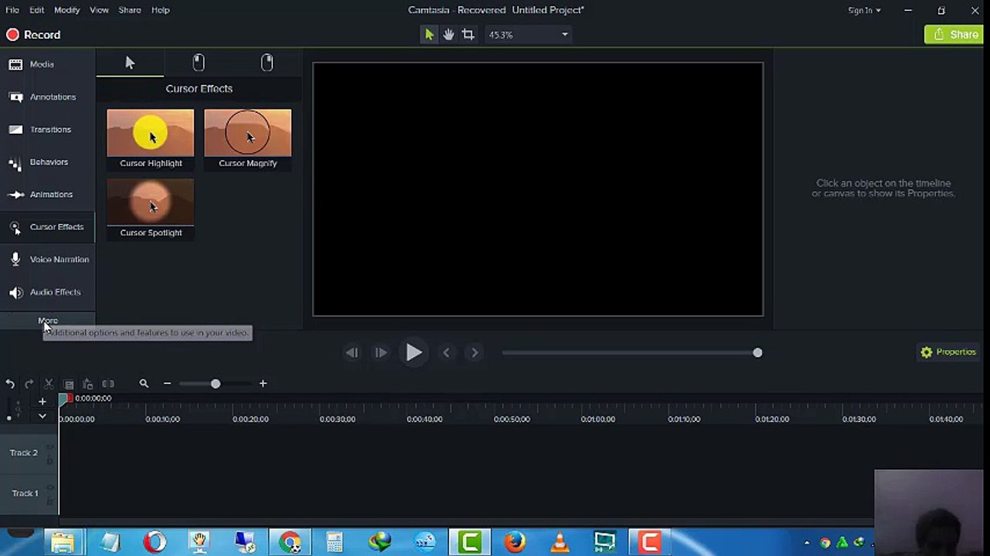The width and height of the screenshot is (990, 556).
Task: Click the preview playback scrubber handle
Action: pos(757,353)
